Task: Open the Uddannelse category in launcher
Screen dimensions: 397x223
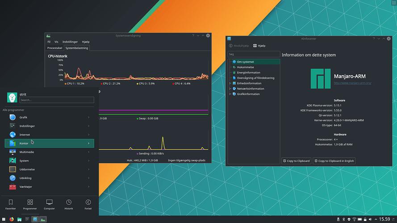Action: (x=50, y=169)
